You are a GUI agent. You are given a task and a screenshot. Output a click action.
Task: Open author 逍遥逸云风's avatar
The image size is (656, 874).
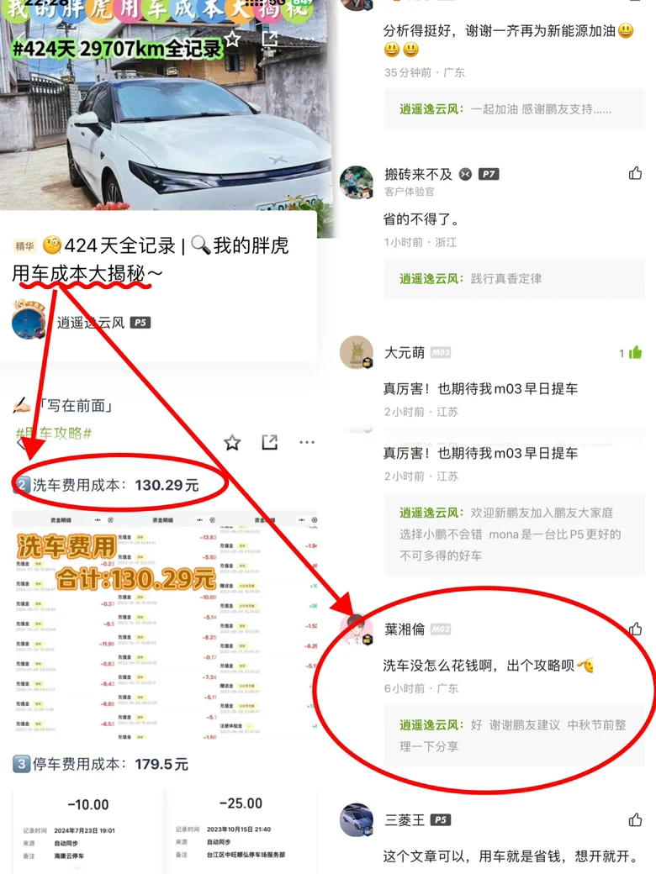pos(29,319)
